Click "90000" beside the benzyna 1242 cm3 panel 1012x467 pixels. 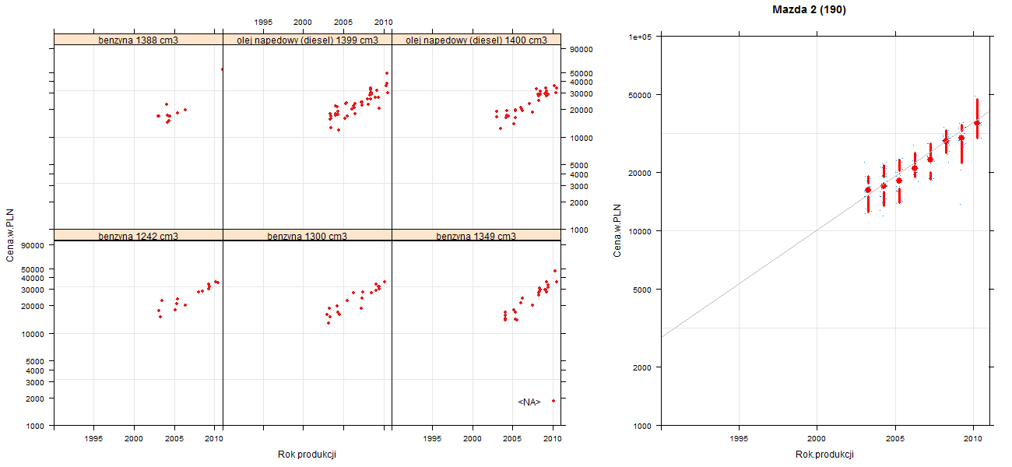(x=34, y=246)
